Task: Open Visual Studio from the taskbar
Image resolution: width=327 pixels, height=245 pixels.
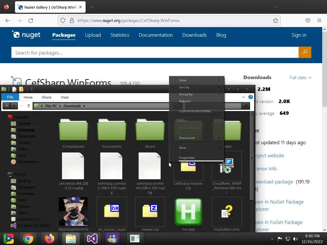Action: (x=92, y=239)
